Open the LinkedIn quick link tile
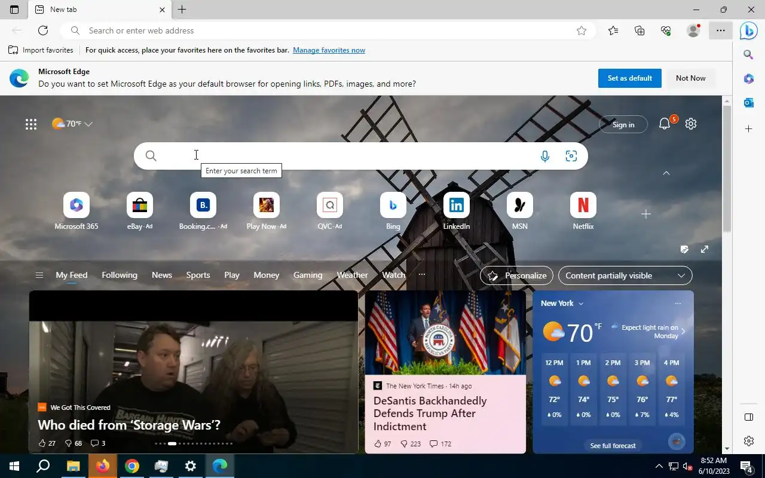Viewport: 765px width, 478px height. coord(457,211)
